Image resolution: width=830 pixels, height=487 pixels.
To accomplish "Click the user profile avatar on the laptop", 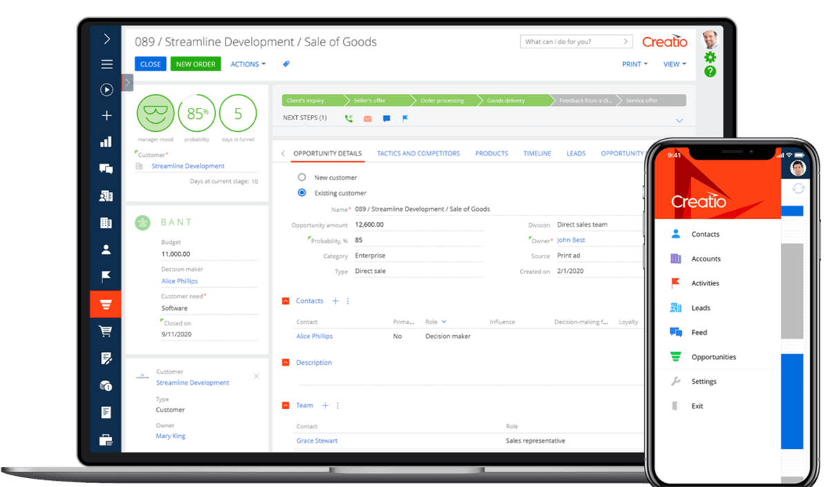I will (710, 39).
